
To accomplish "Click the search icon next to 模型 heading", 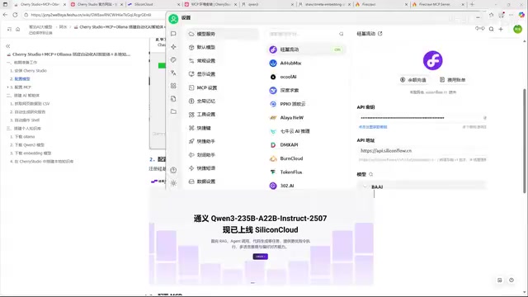I will pyautogui.click(x=370, y=174).
